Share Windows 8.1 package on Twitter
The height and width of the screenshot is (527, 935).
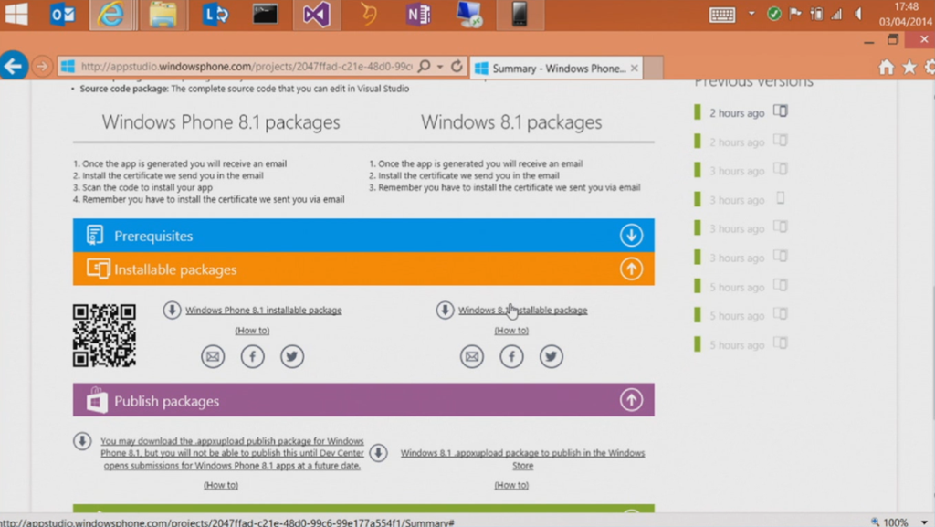click(551, 356)
